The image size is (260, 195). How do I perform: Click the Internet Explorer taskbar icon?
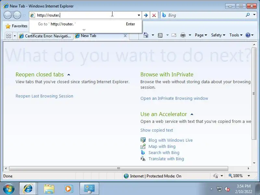pyautogui.click(x=28, y=189)
